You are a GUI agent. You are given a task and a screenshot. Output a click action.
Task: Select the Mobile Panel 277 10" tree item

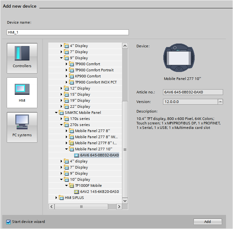(93, 149)
